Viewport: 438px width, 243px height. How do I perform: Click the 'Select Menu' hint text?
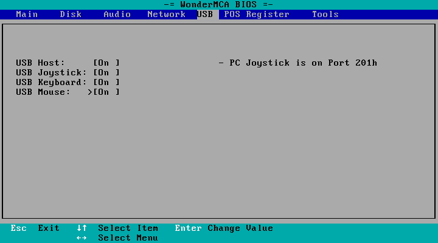128,238
